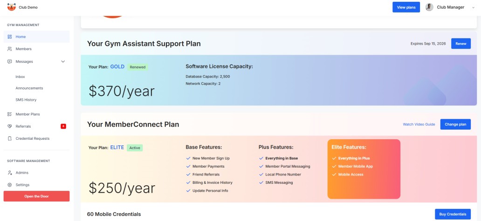Image resolution: width=481 pixels, height=221 pixels.
Task: Renew the Gym Assistant Support Plan
Action: click(460, 44)
